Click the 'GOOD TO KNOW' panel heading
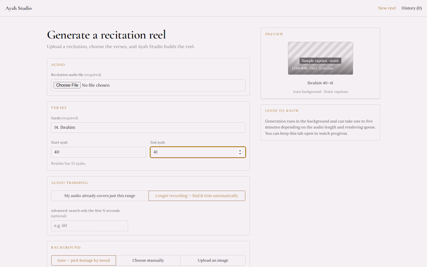The image size is (427, 267). [282, 111]
